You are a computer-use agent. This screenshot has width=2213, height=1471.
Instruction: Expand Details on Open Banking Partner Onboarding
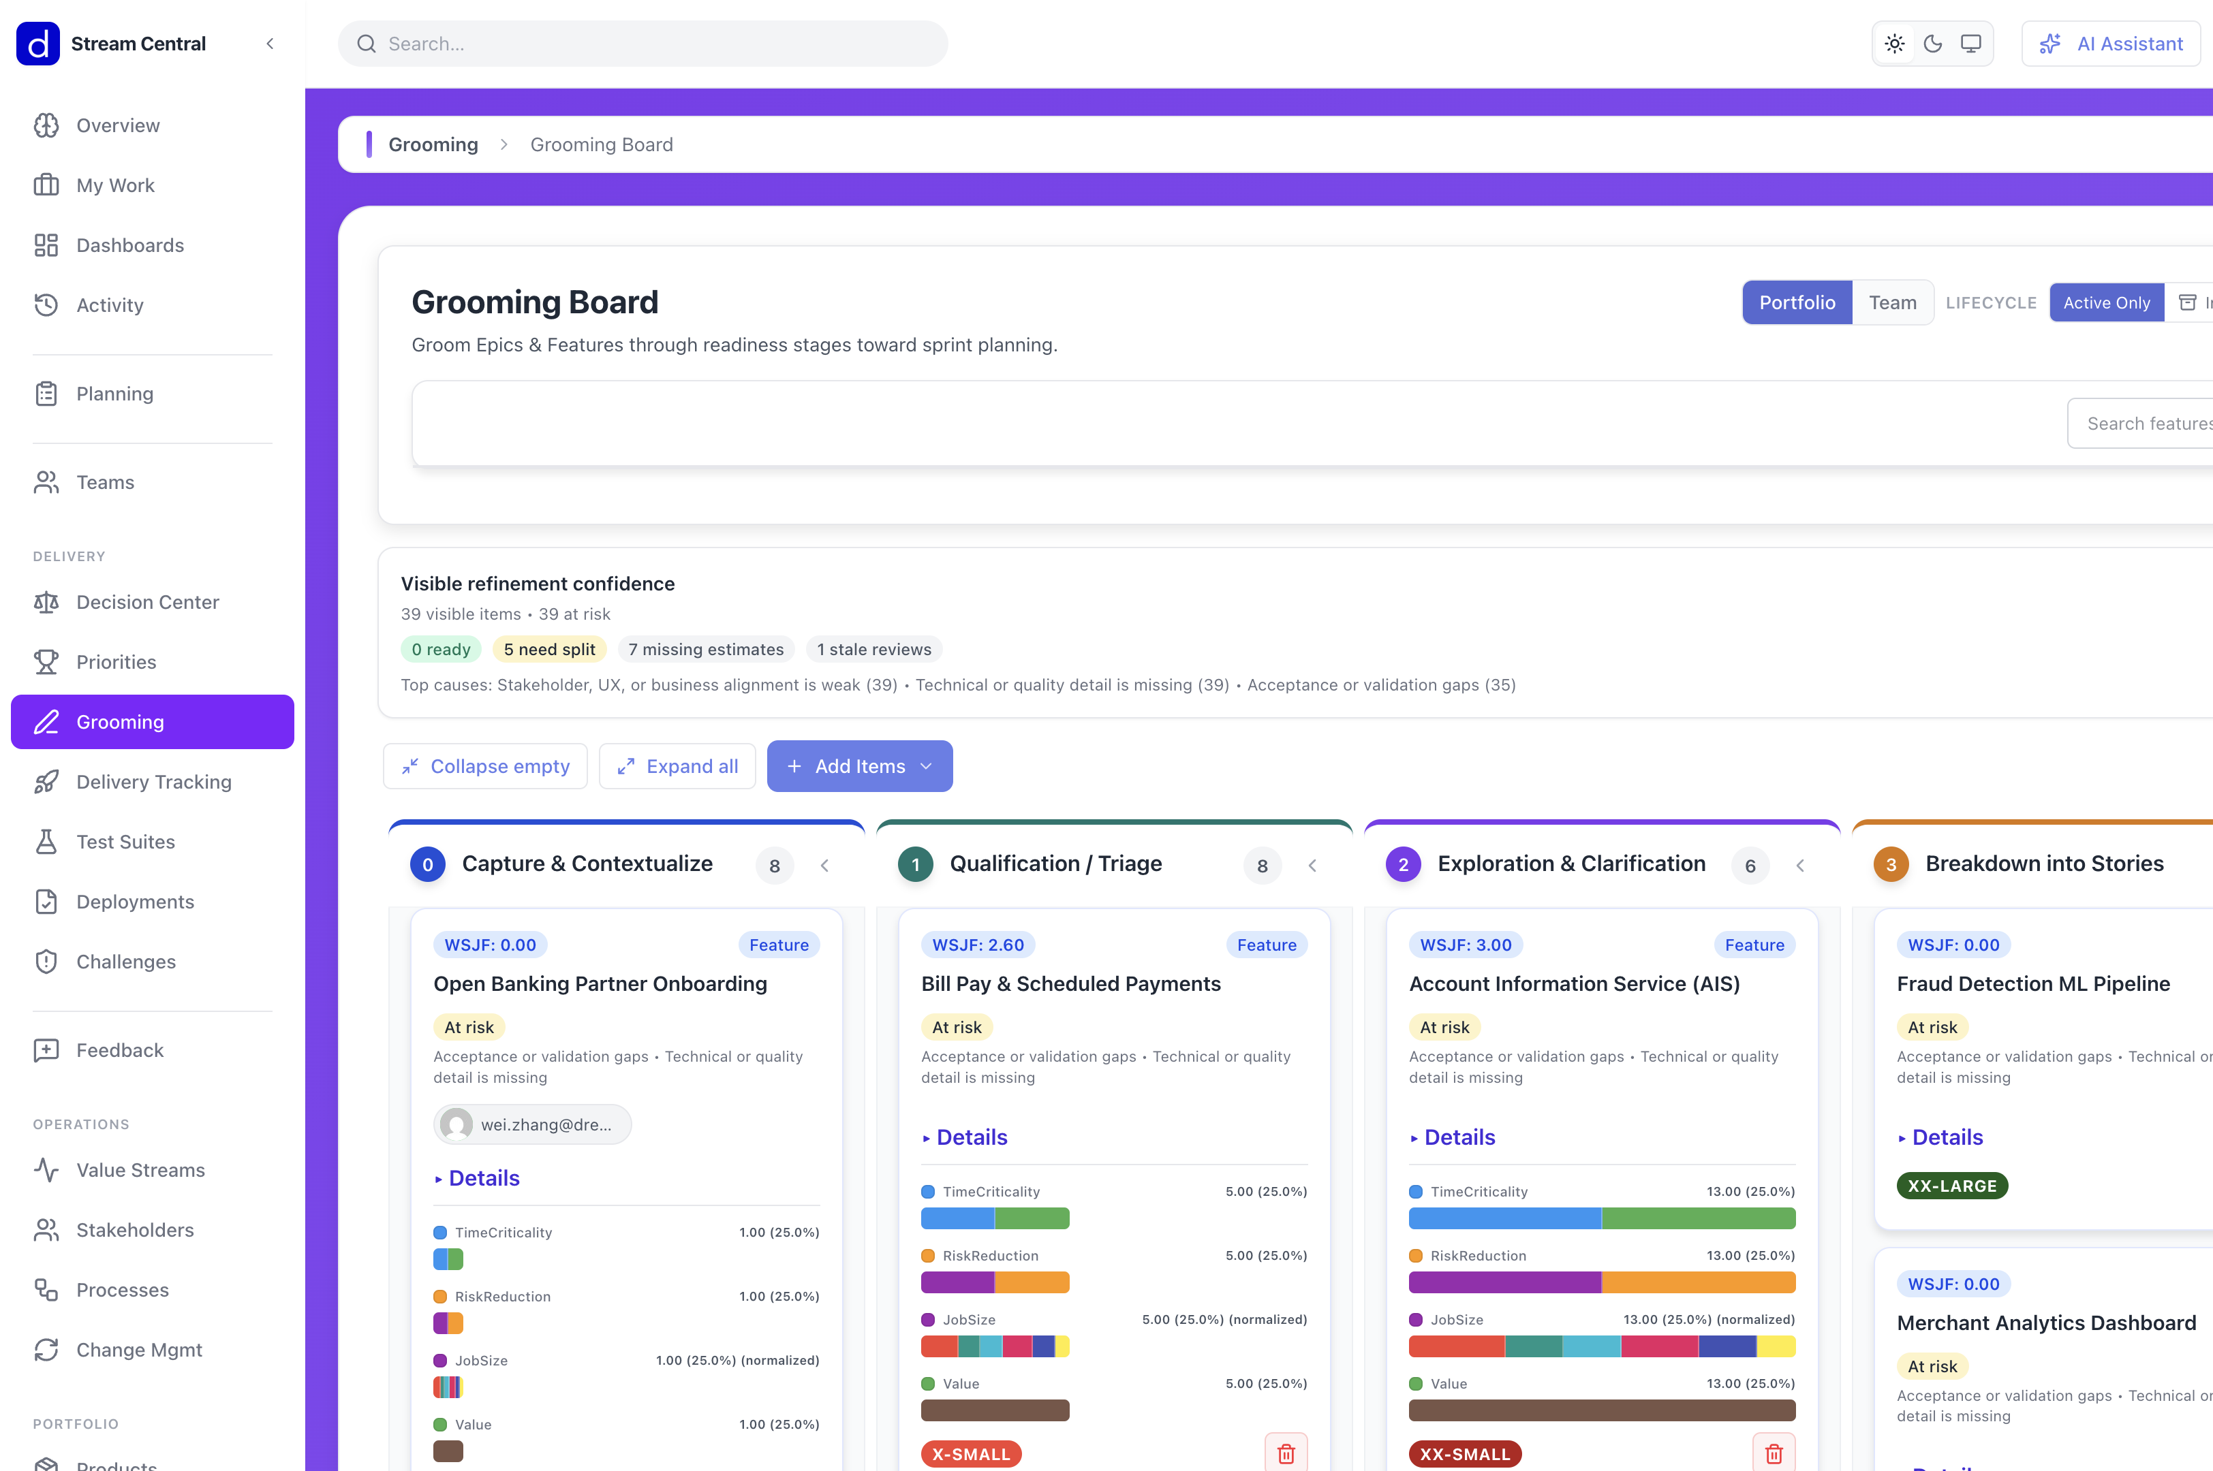477,1178
